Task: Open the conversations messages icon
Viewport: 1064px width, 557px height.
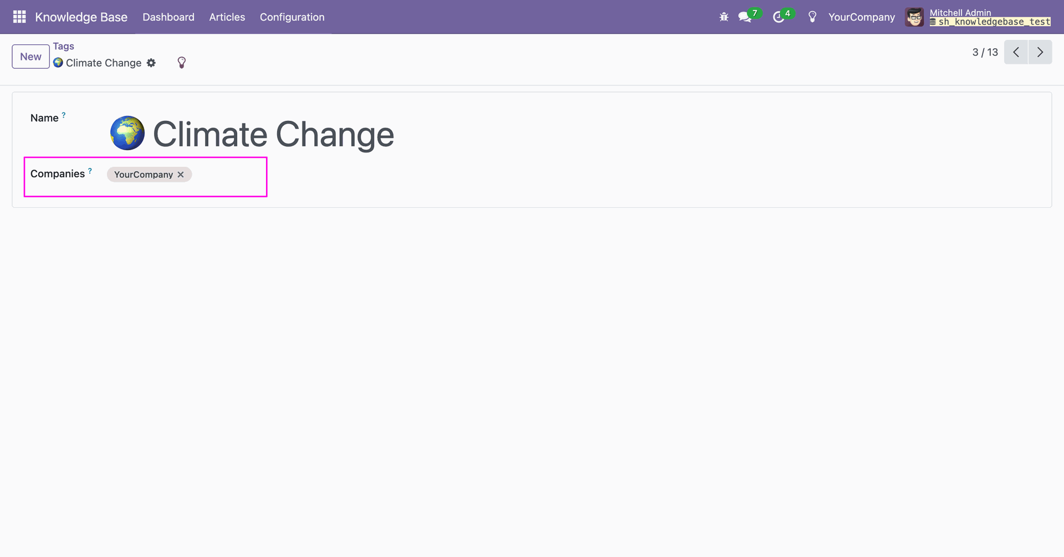Action: click(745, 17)
